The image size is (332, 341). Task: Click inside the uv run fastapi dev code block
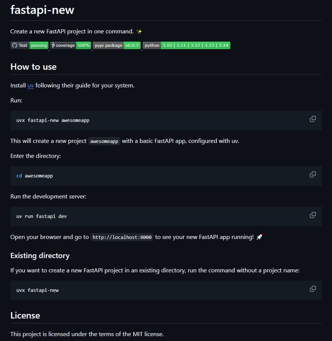[x=166, y=216]
